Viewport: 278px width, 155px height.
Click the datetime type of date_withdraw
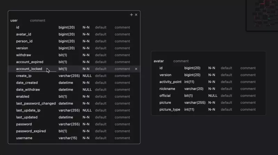tap(66, 90)
